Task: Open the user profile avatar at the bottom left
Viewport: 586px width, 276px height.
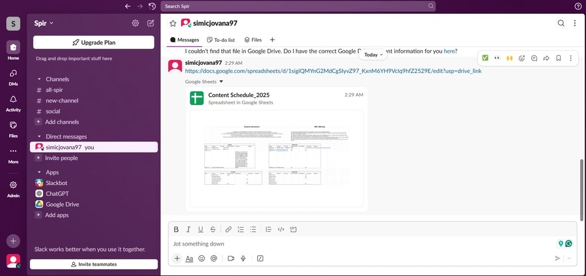Action: coord(13,261)
